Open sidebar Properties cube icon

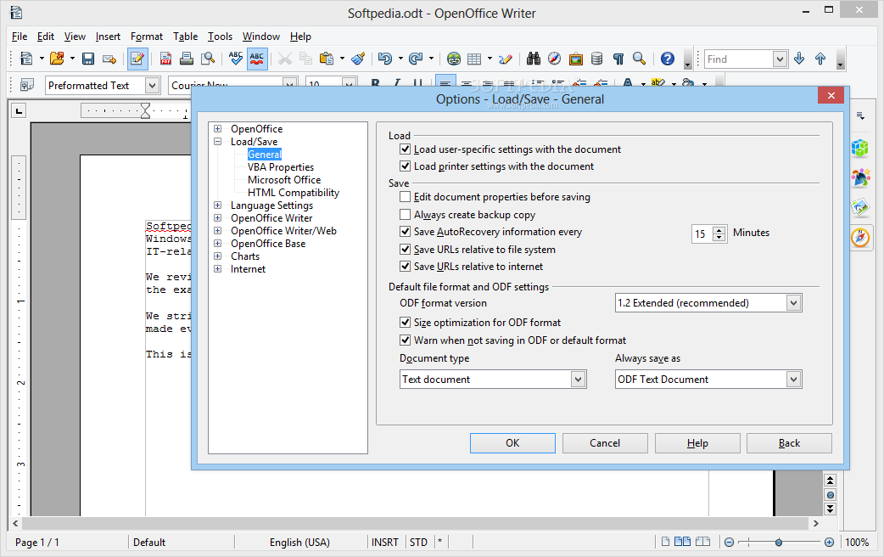[x=860, y=149]
